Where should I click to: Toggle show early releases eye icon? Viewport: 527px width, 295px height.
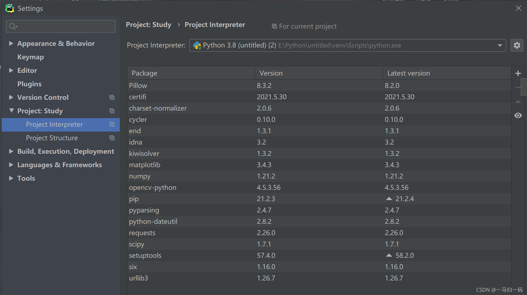pyautogui.click(x=518, y=116)
